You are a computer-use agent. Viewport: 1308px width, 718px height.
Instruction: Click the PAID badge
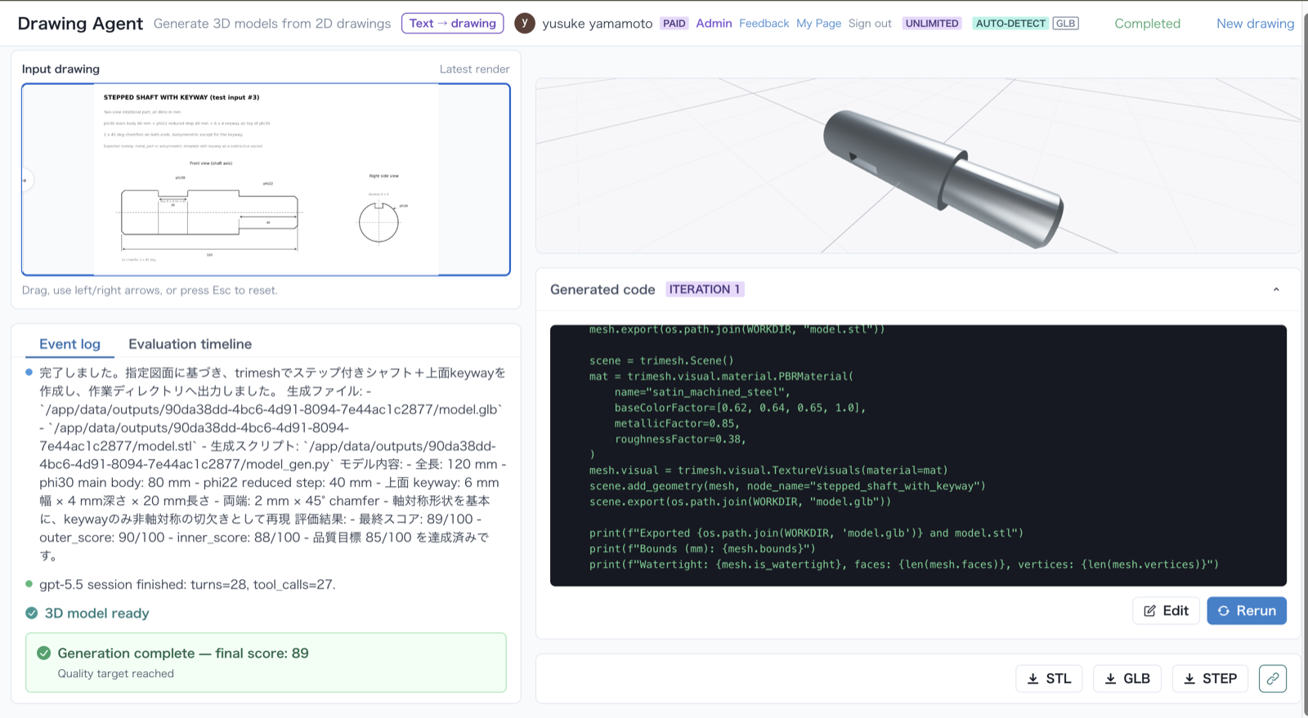click(x=674, y=23)
